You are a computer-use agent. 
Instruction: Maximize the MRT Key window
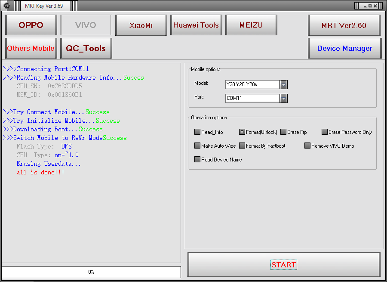(x=370, y=6)
